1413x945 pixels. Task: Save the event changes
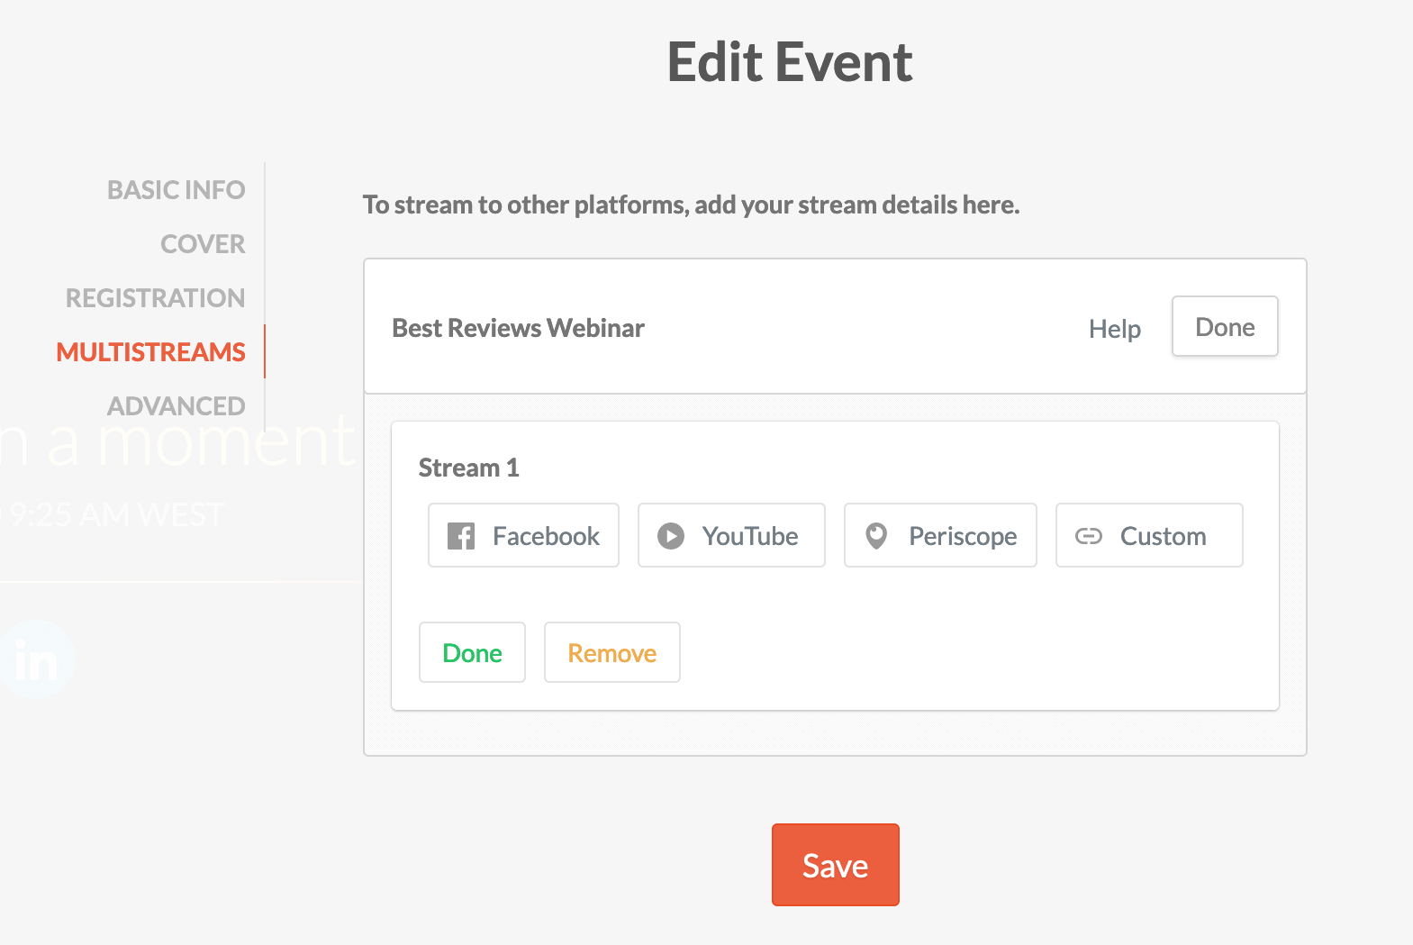(836, 865)
